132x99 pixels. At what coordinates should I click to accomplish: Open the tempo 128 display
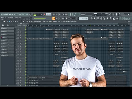pos(49,14)
